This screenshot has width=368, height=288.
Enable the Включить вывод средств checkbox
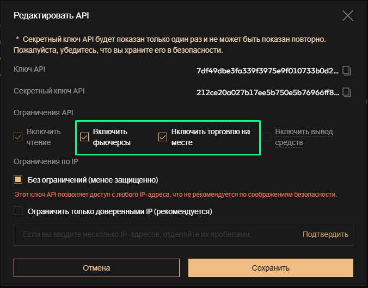coord(267,137)
